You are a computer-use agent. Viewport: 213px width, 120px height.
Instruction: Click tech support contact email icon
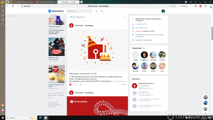coord(134,93)
